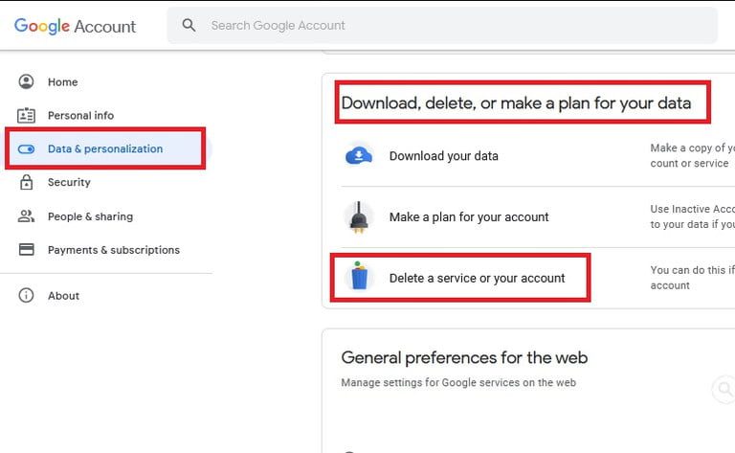Click the blue trash bin icon
Screen dimensions: 735x453
pos(359,277)
